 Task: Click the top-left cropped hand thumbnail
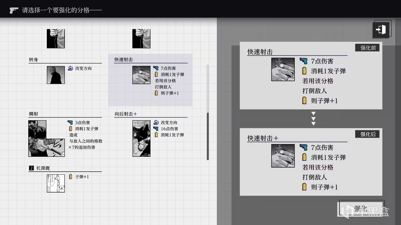point(56,39)
